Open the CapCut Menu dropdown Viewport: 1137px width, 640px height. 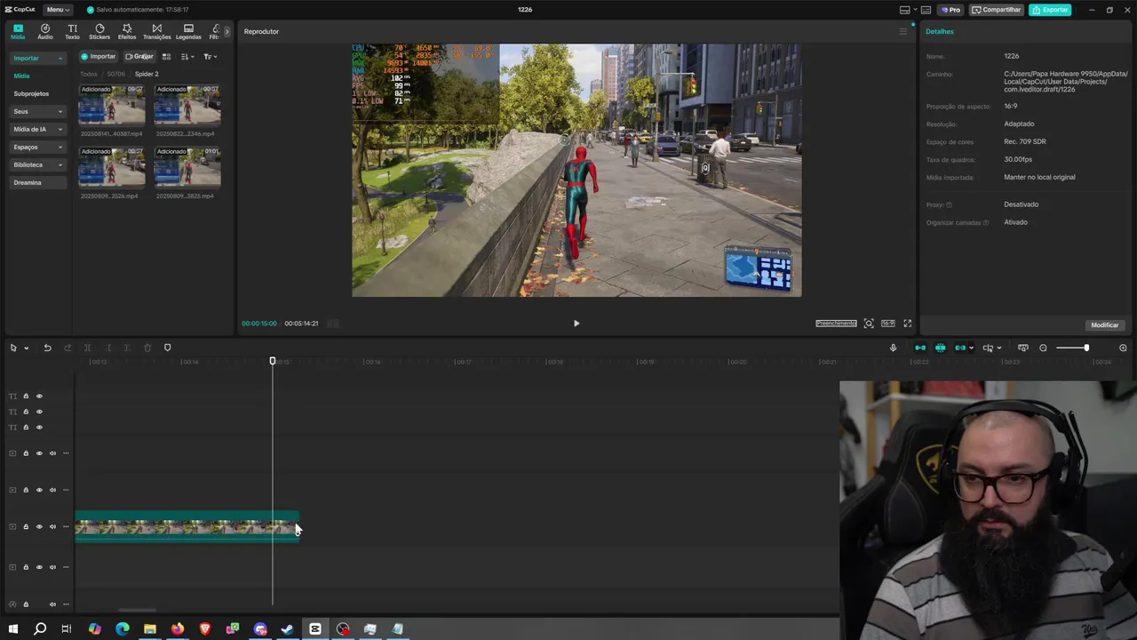58,10
